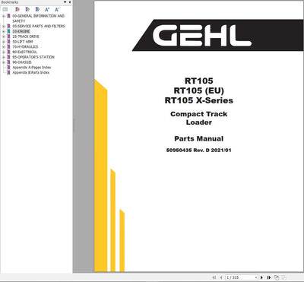Expand the 25-TRACK DRIVE bookmark node
Image resolution: width=304 pixels, height=282 pixels.
point(4,36)
